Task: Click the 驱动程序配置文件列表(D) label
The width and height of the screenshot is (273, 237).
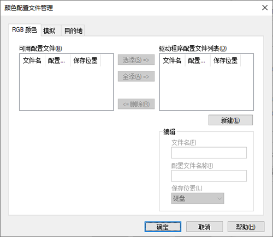Action: [x=193, y=48]
